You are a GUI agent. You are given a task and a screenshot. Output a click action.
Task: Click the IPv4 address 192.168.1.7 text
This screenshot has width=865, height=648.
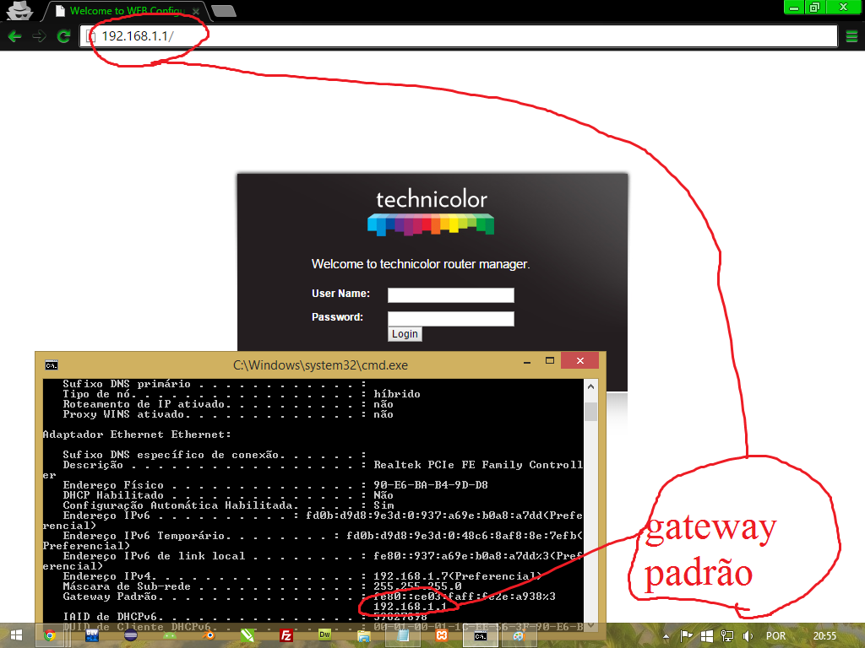coord(410,576)
